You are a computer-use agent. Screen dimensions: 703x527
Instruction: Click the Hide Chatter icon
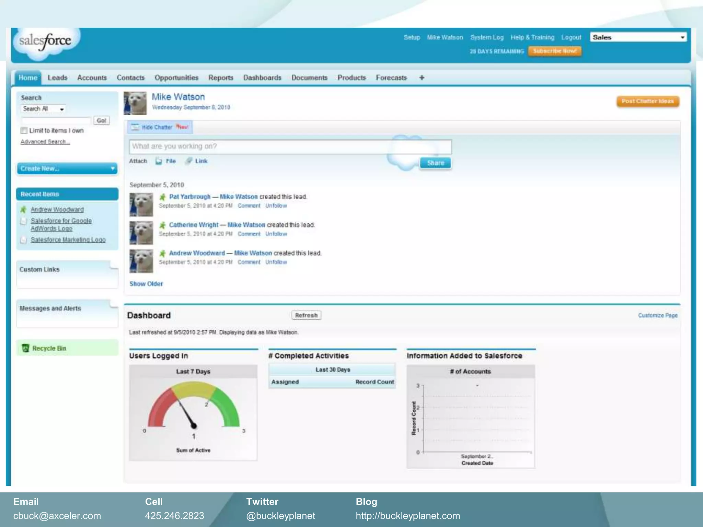135,127
